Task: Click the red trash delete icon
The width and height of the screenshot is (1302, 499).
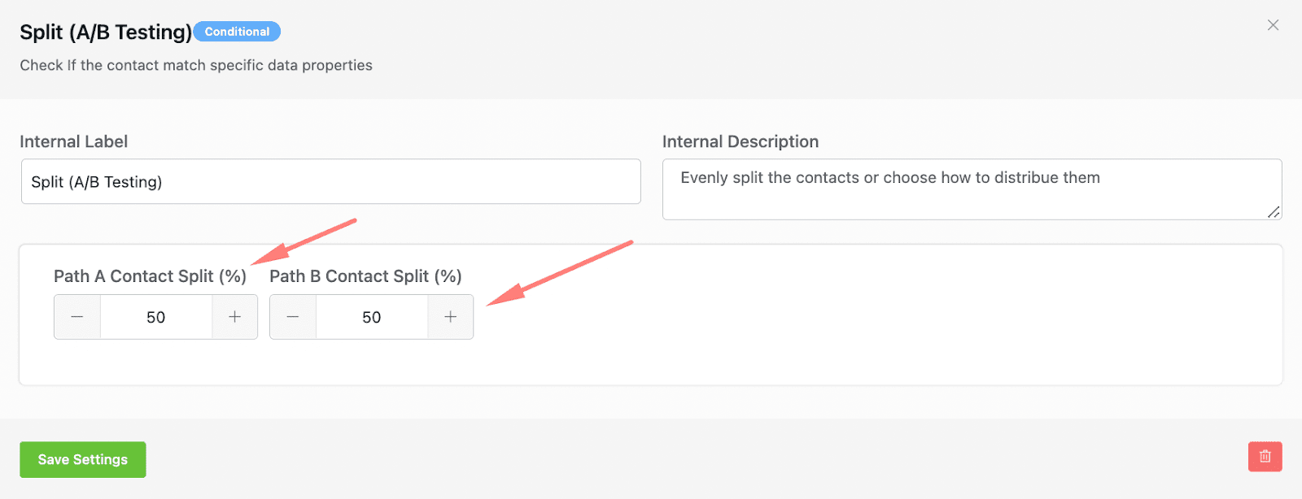Action: point(1265,457)
